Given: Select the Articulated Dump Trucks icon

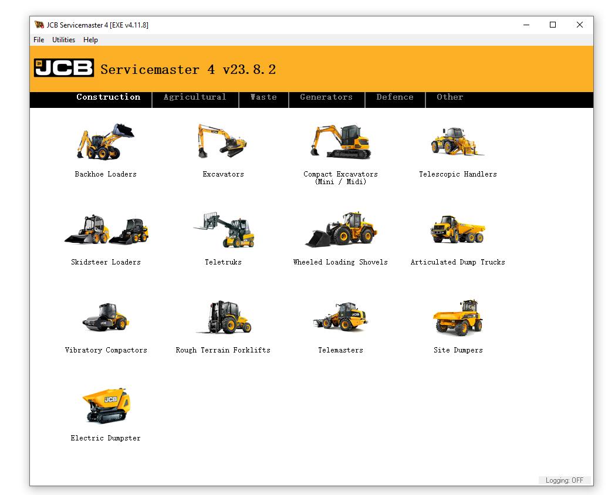Looking at the screenshot, I should pos(458,229).
